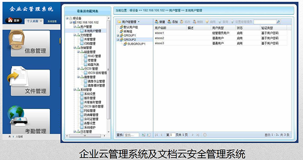Select the eisoo1 user row
The width and height of the screenshot is (303, 160).
tap(221, 33)
